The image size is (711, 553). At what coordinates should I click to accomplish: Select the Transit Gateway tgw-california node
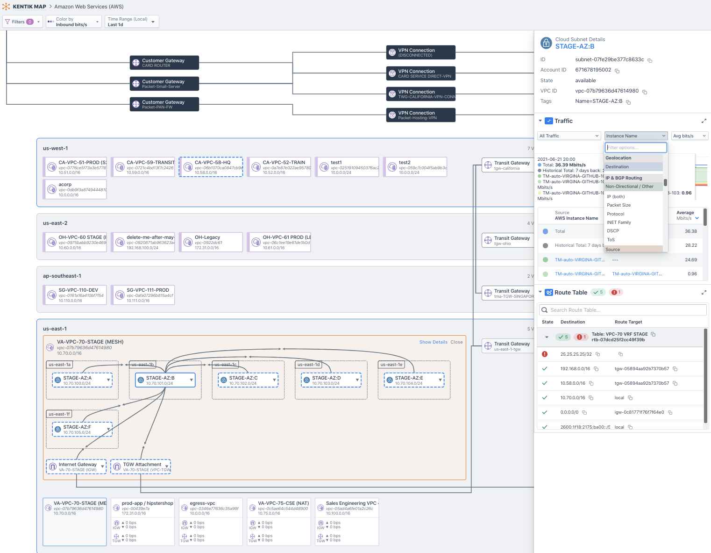point(508,165)
